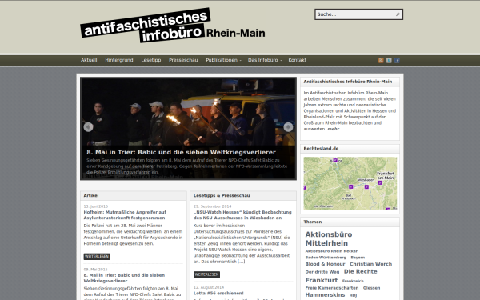
Task: Follow the mehr link in info box
Action: point(334,129)
